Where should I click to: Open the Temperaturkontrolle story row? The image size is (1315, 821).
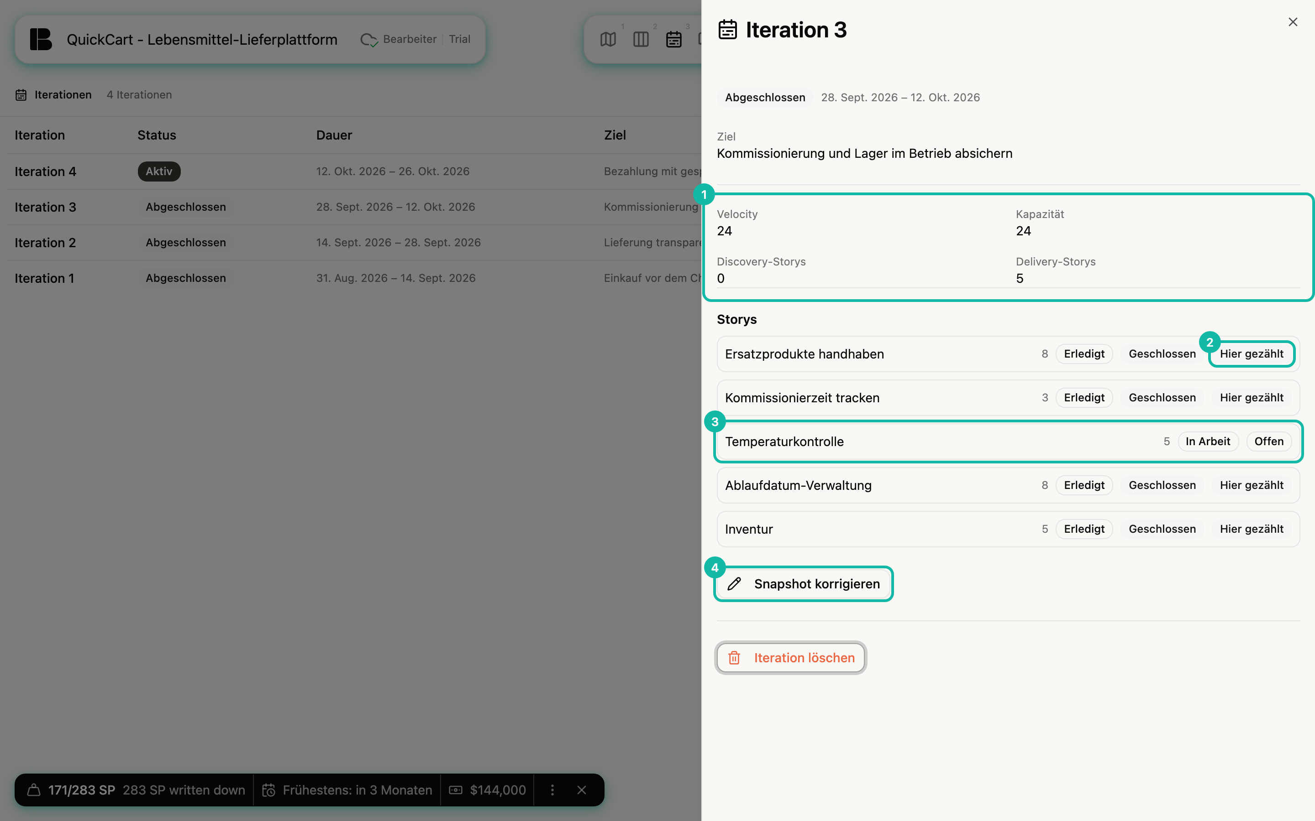click(x=1008, y=442)
